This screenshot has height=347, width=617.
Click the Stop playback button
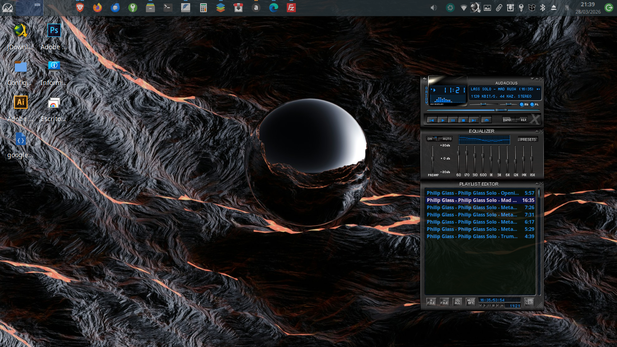click(x=463, y=120)
